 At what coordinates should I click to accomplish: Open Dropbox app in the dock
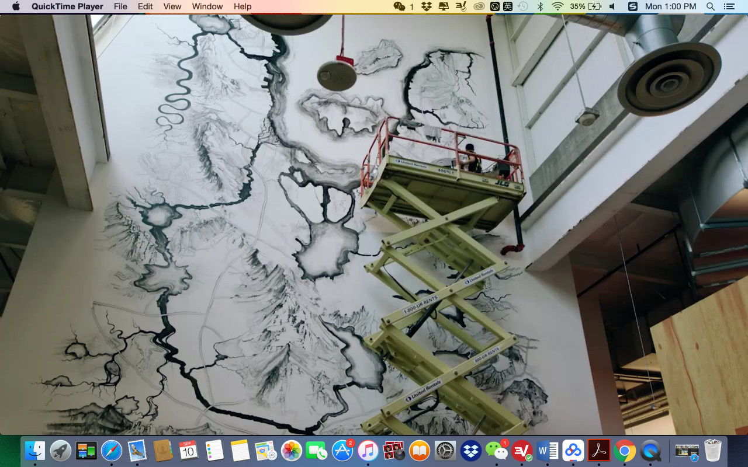471,451
